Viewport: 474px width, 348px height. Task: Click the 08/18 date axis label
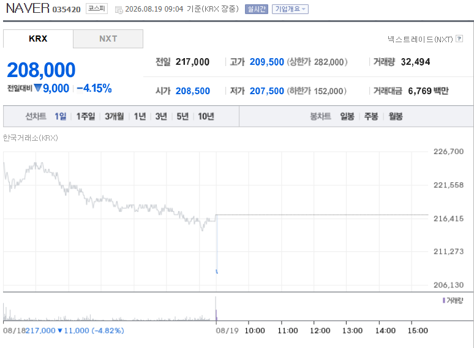click(14, 330)
